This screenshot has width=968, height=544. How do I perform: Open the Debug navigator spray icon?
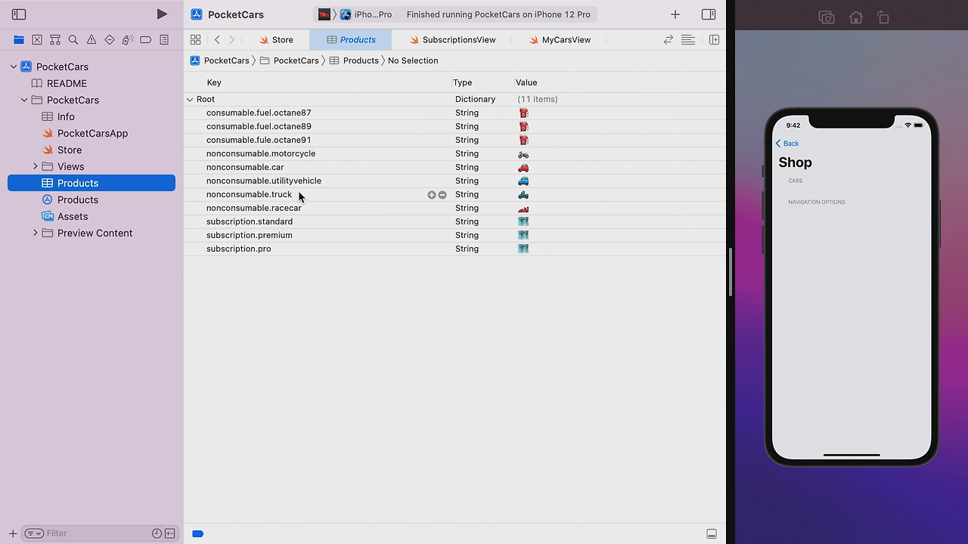pos(128,40)
